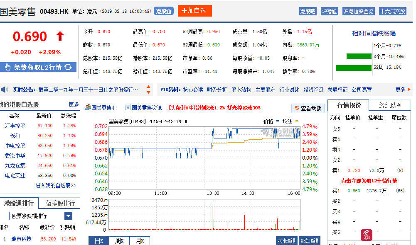Click the up arrow to scroll announcements
The image size is (416, 245).
click(x=148, y=87)
